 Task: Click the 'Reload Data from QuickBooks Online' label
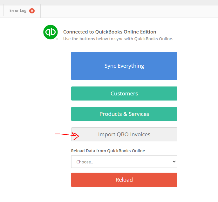pyautogui.click(x=108, y=151)
